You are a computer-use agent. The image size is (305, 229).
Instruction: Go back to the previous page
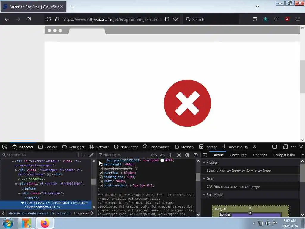tap(7, 19)
